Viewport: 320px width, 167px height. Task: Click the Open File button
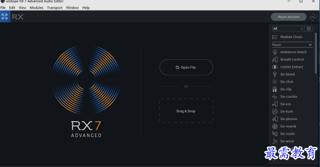point(186,67)
